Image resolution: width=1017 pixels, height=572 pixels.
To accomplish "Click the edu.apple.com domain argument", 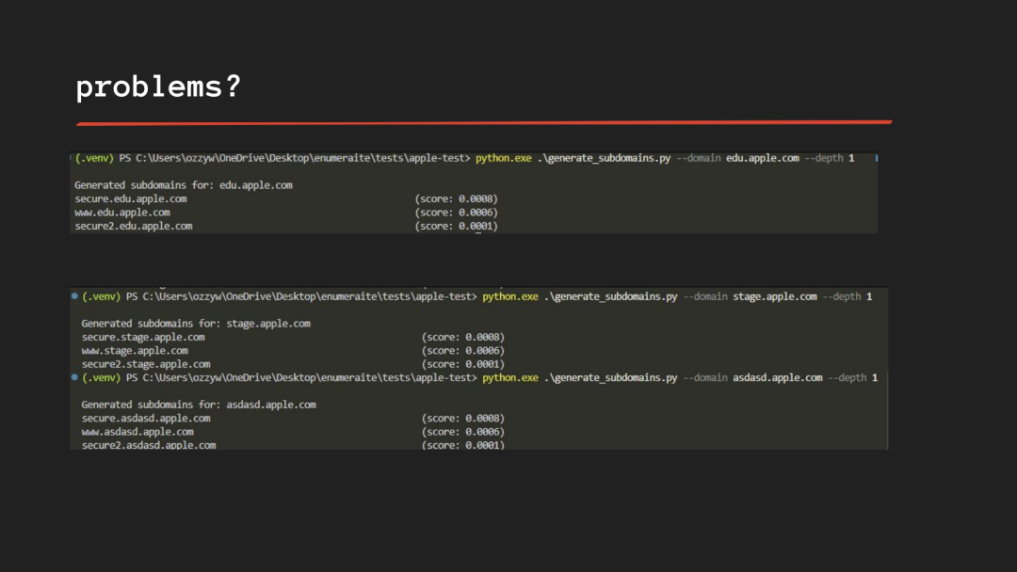I will tap(762, 158).
